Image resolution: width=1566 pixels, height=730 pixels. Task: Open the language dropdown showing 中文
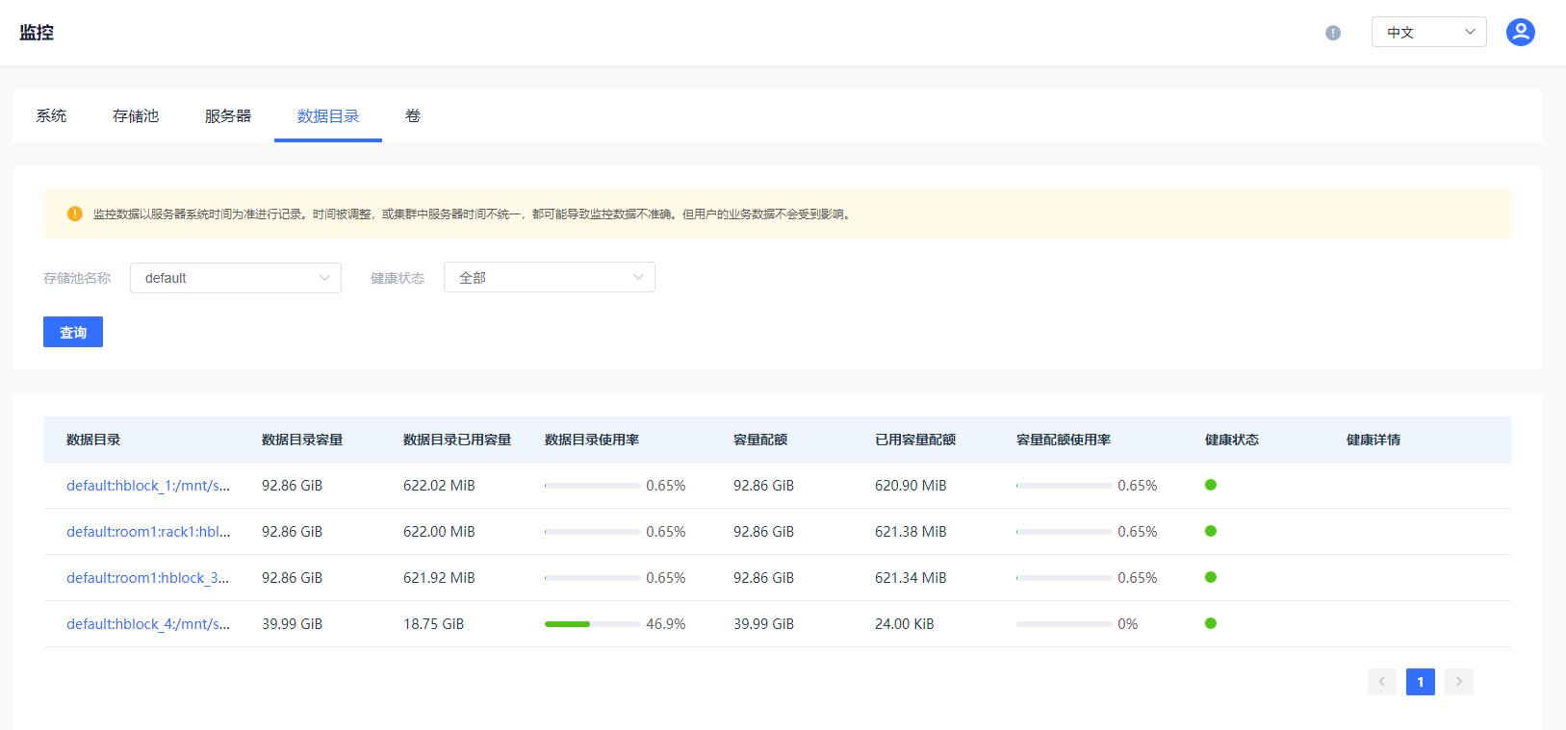pyautogui.click(x=1428, y=33)
